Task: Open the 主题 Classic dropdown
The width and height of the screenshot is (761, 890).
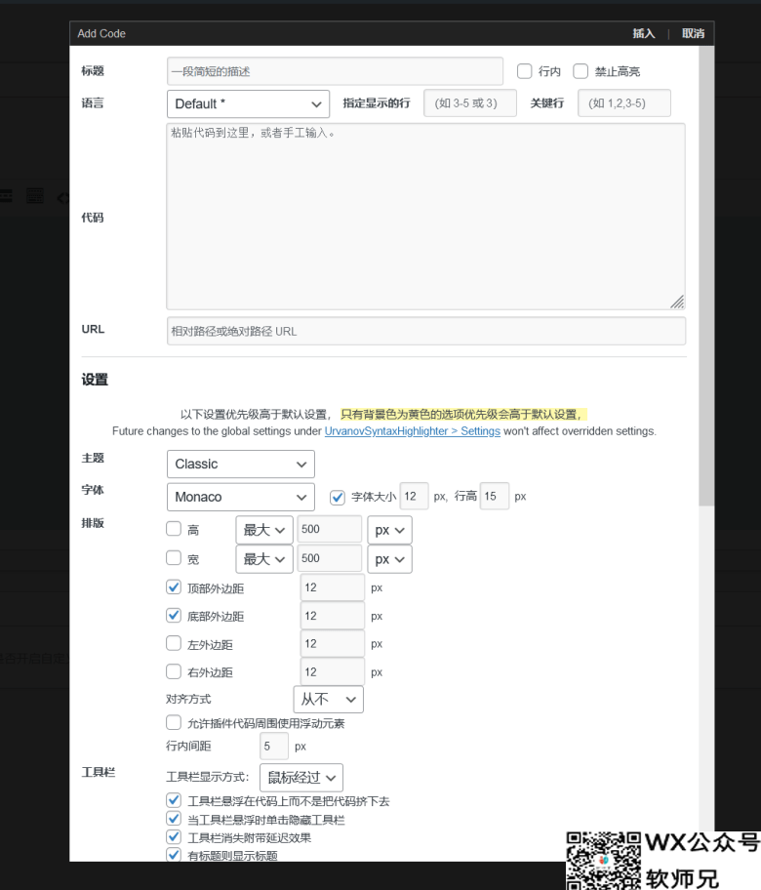Action: 241,465
